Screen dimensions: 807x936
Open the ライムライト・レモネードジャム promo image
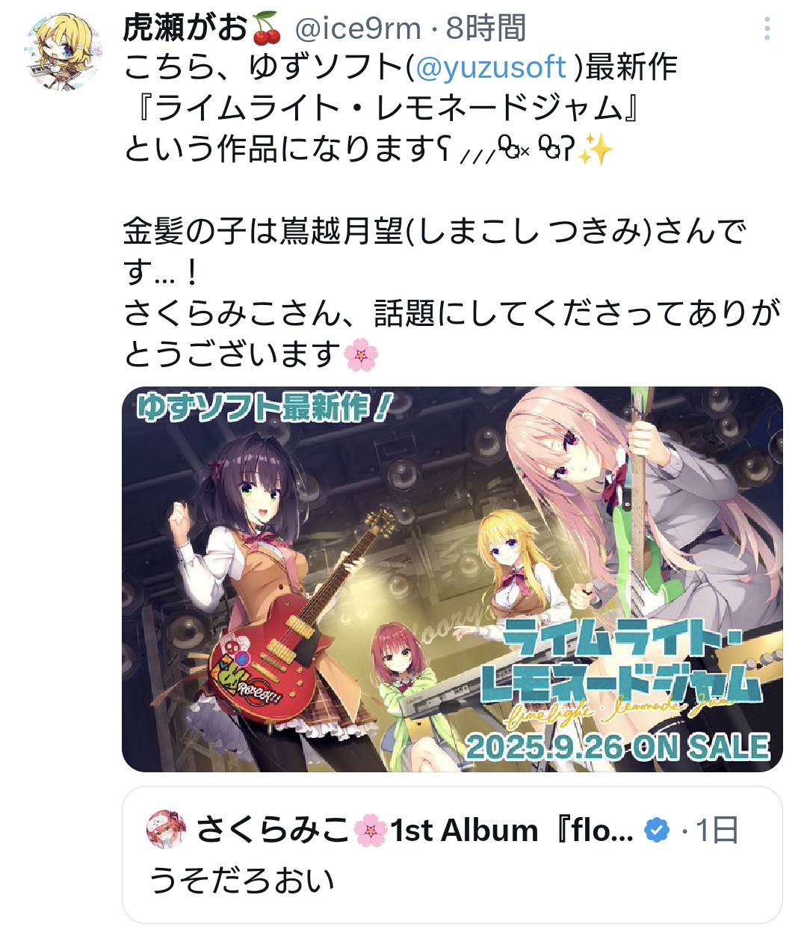[x=452, y=579]
